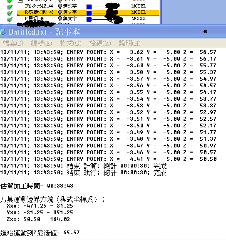This screenshot has width=226, height=251.
Task: Open the 說明(H) menu in Notepad
Action: [x=130, y=43]
